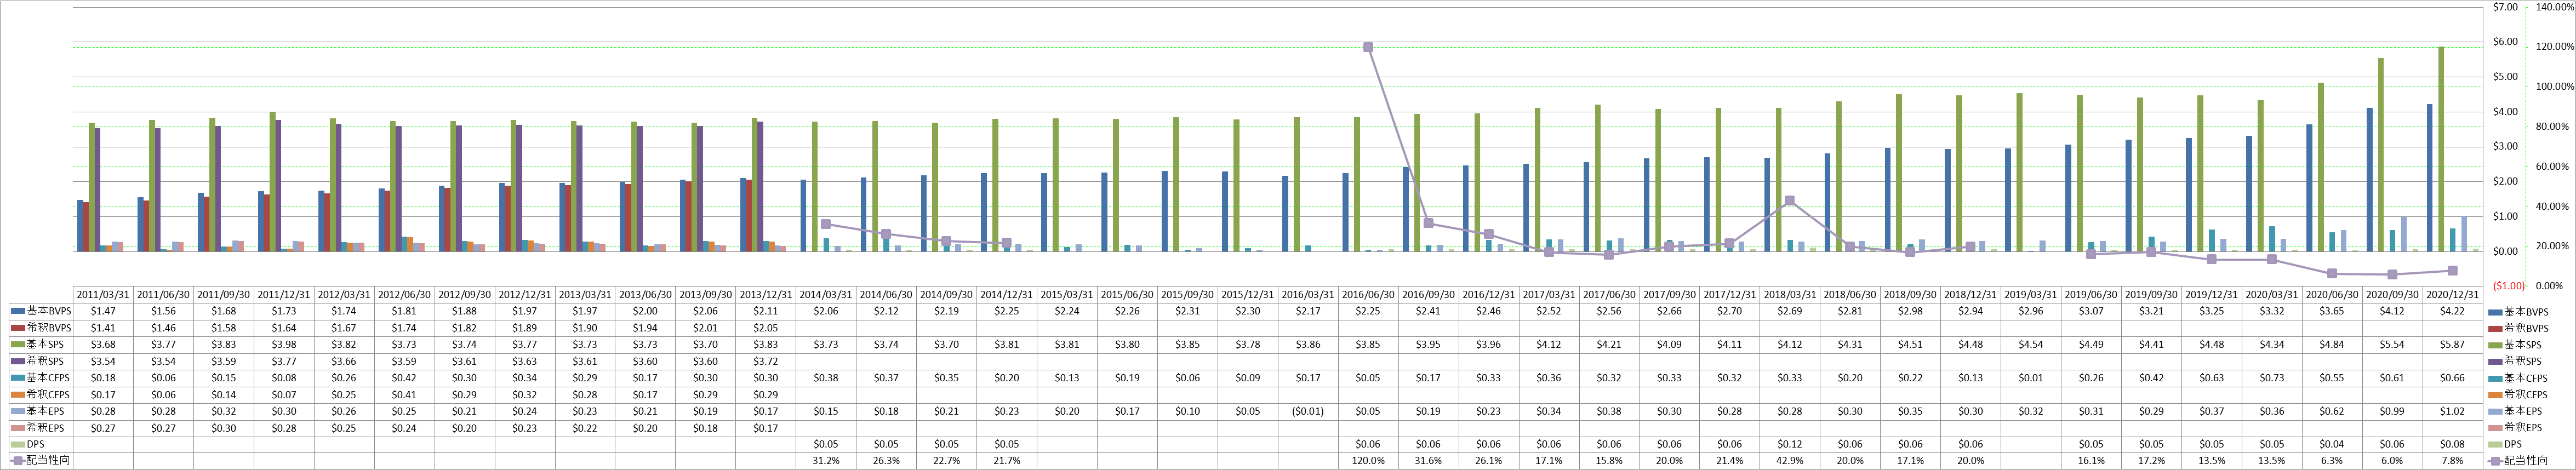The image size is (2576, 470).
Task: Click the tallest green 基本SPS bar for 2020/12/31
Action: 2441,149
